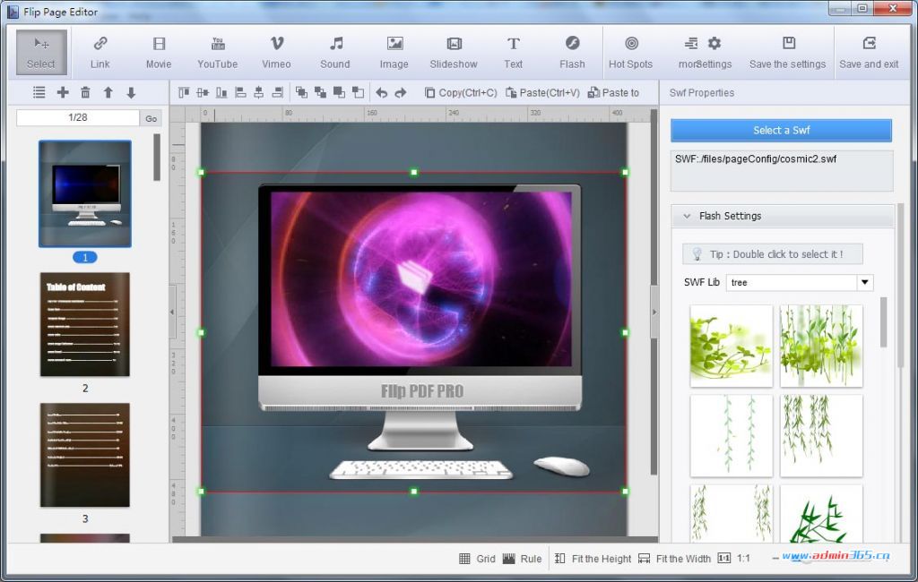The image size is (918, 582).
Task: Click the SWF library scrollbar
Action: [883, 321]
